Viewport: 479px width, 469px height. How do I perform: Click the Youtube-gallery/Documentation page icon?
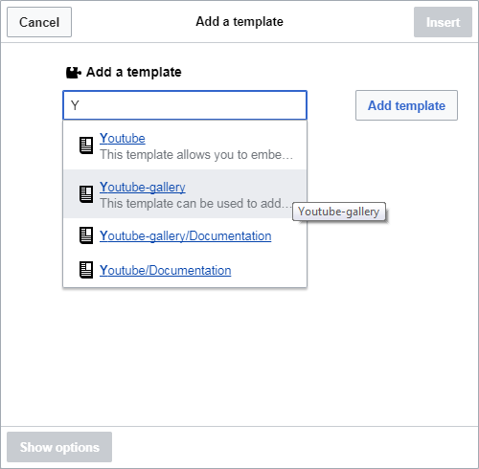point(86,235)
